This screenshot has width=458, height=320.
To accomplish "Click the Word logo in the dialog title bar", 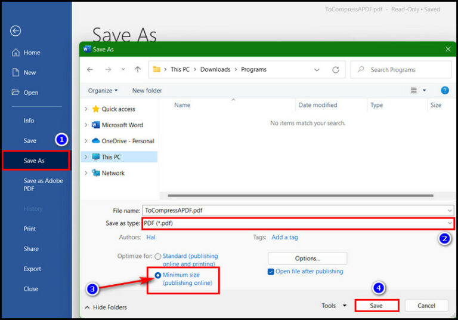I will click(86, 49).
